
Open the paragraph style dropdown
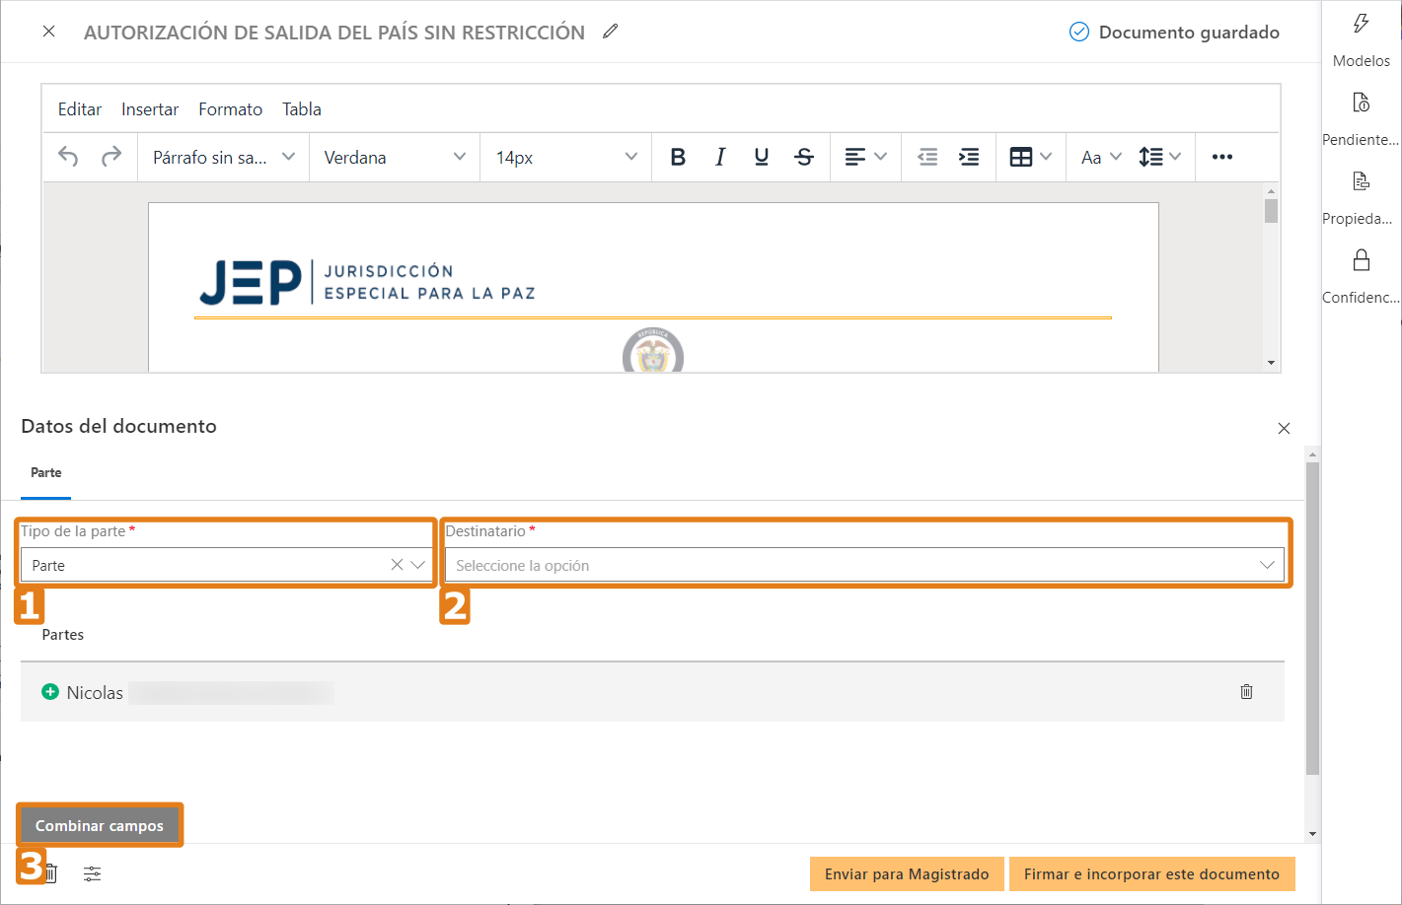[x=224, y=157]
